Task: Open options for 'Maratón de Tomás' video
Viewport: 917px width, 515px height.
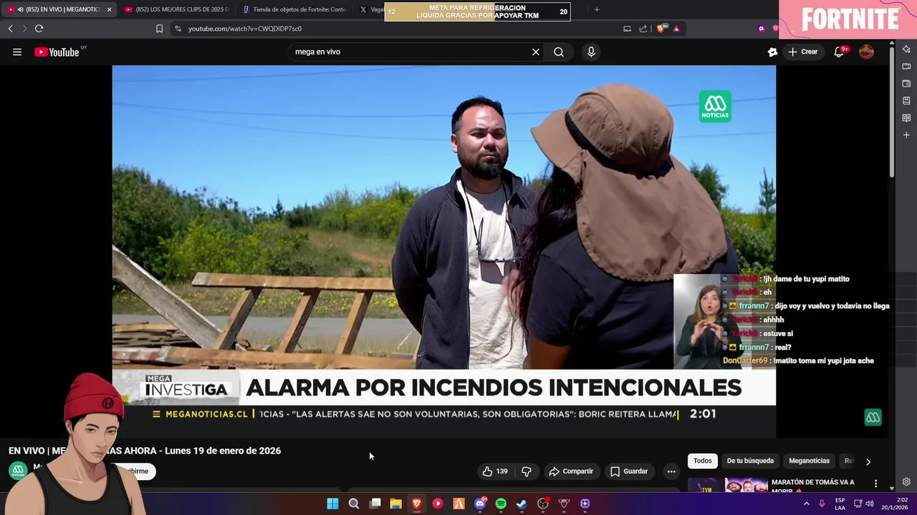Action: pos(875,484)
